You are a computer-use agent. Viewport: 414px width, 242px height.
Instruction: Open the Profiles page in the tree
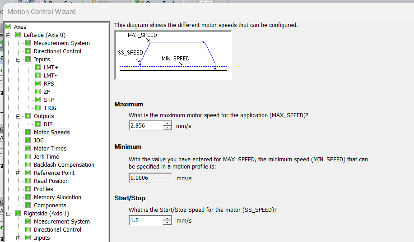43,189
